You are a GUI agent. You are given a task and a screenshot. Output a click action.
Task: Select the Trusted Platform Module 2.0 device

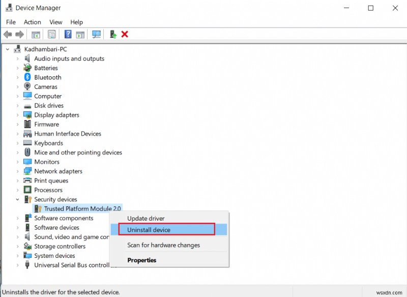(x=82, y=209)
